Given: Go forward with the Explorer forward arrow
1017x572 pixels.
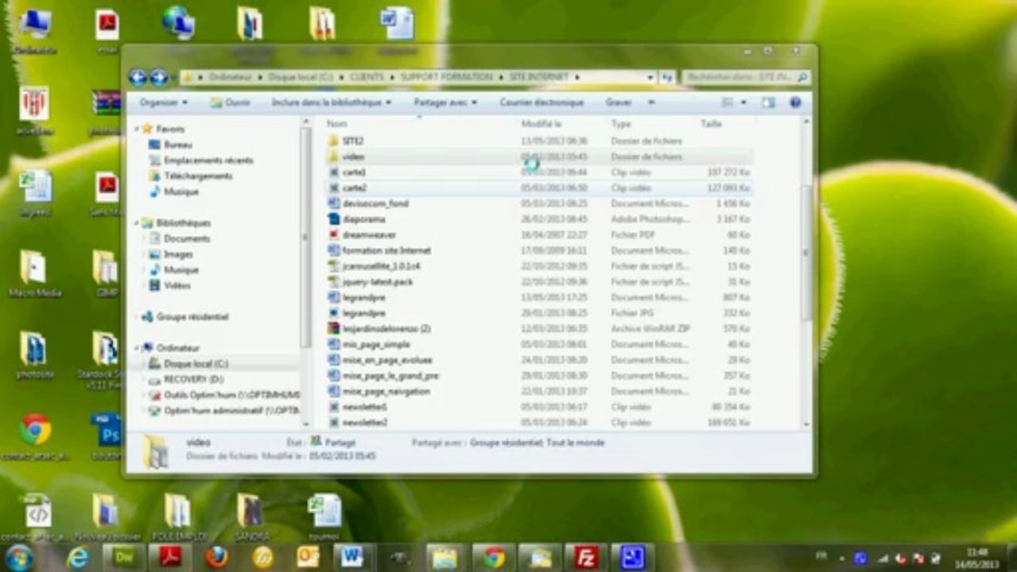Looking at the screenshot, I should point(159,77).
